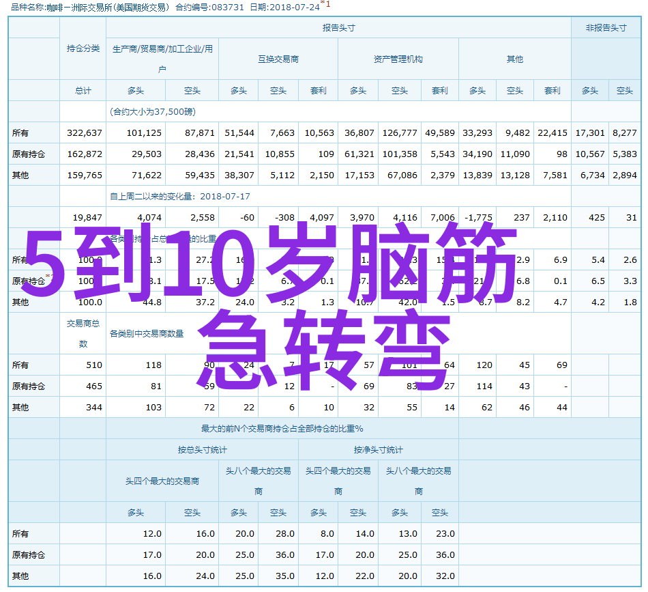Select the 报告头寸 header cell
Viewport: 648px width, 592px height.
[x=338, y=28]
